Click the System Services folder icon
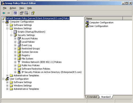 point(19,52)
